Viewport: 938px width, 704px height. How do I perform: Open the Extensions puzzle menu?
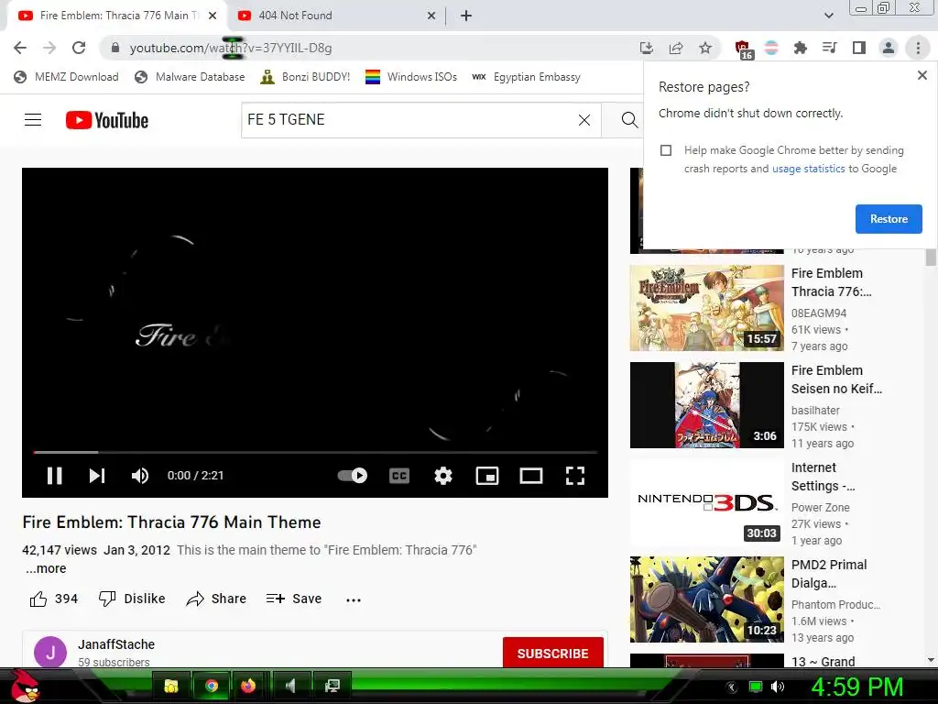pyautogui.click(x=800, y=48)
